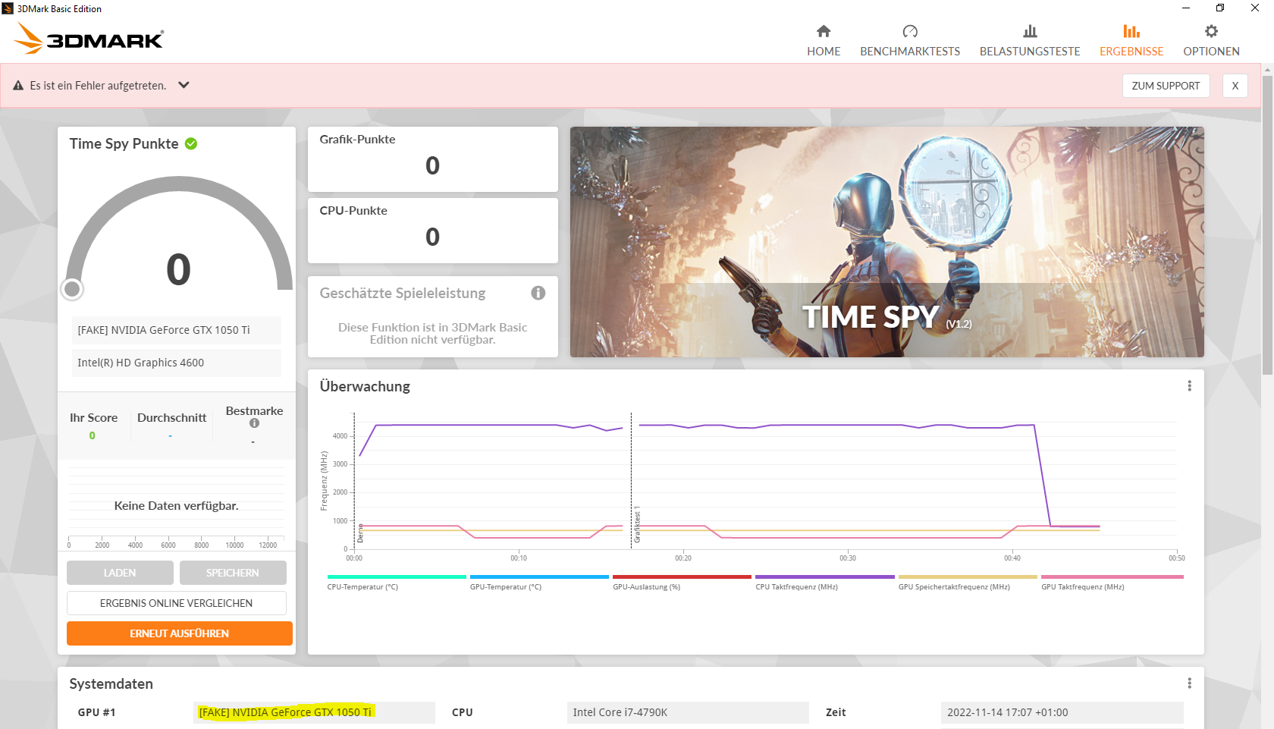The height and width of the screenshot is (729, 1274).
Task: Click the vertical scrollbar thumb
Action: point(1267,224)
